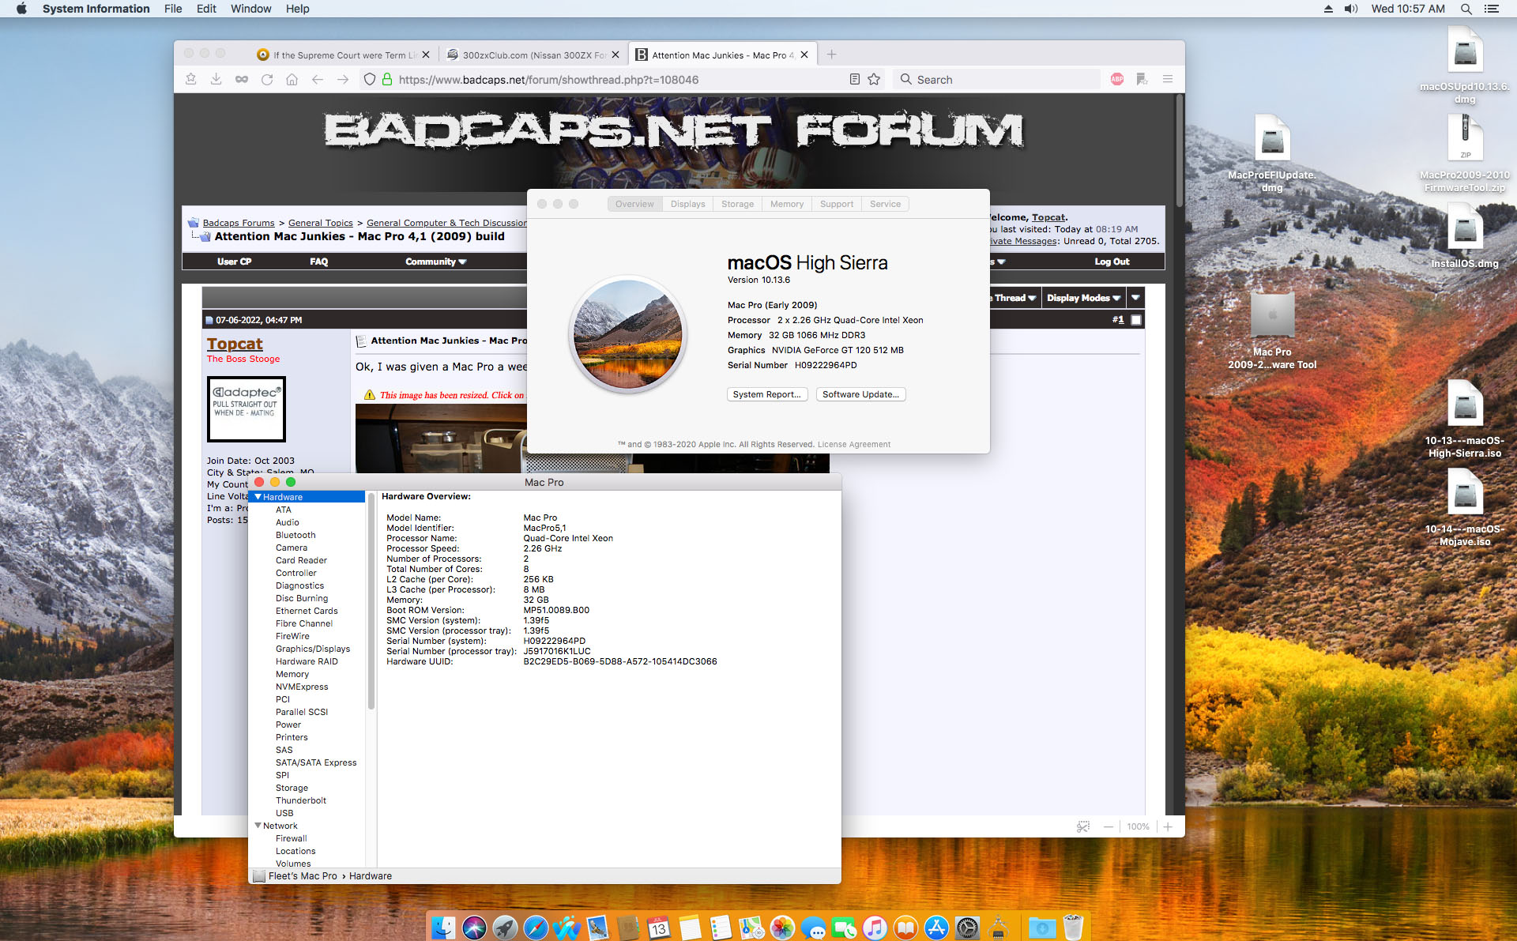Bookmark page with the star icon
This screenshot has height=941, width=1517.
coord(874,80)
